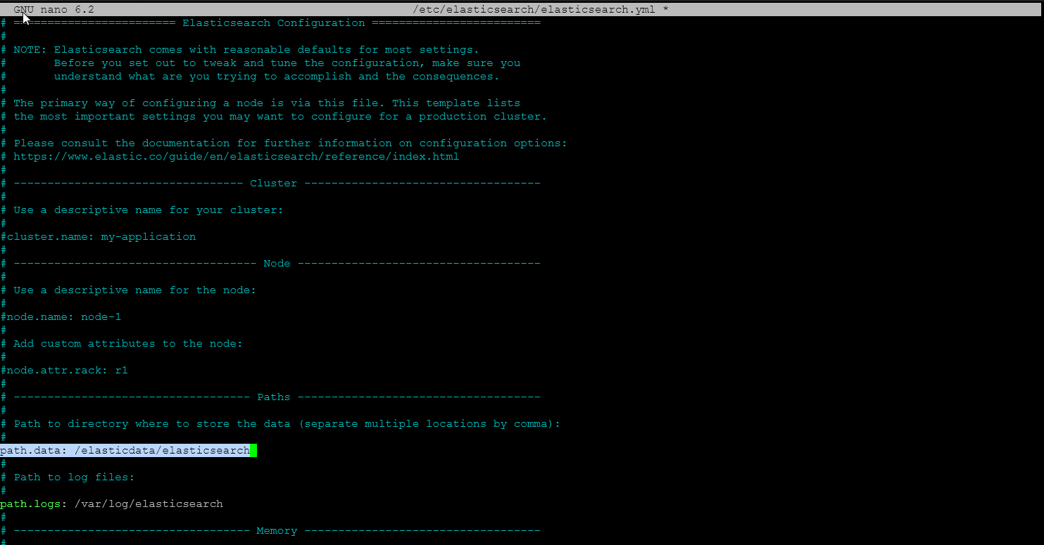Click the '/elasticdata/elasticsearch' value
Viewport: 1044px width, 545px height.
click(162, 451)
